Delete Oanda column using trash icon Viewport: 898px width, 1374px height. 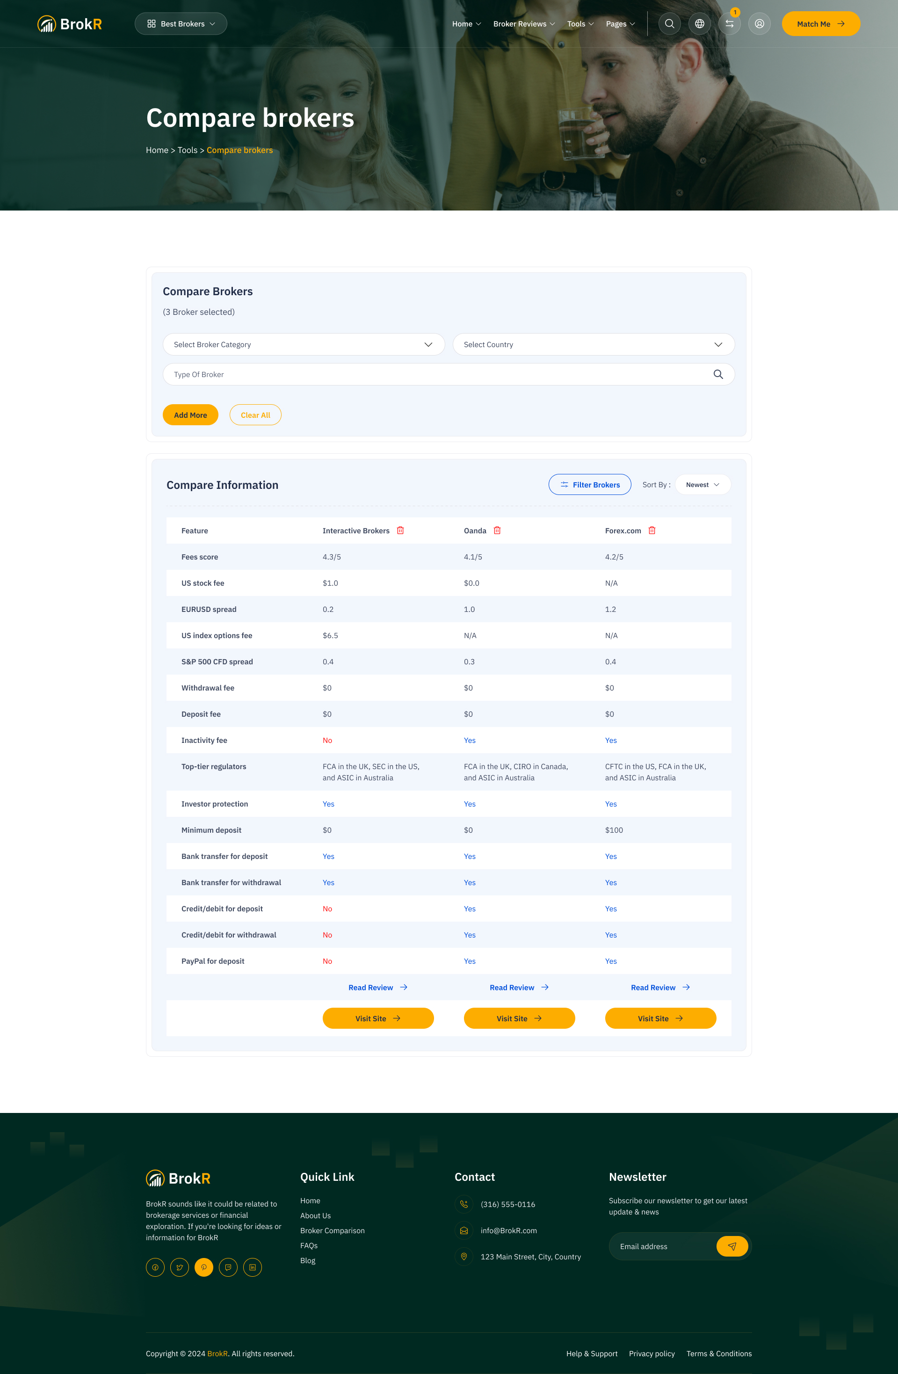[x=497, y=531]
